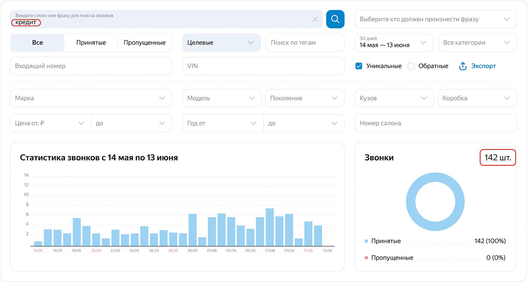The width and height of the screenshot is (527, 282).
Task: Open the year 'до' upper limit dropdown
Action: (x=304, y=123)
